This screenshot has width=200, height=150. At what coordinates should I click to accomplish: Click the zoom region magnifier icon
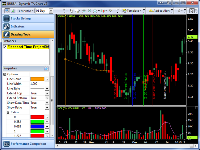tap(95, 11)
